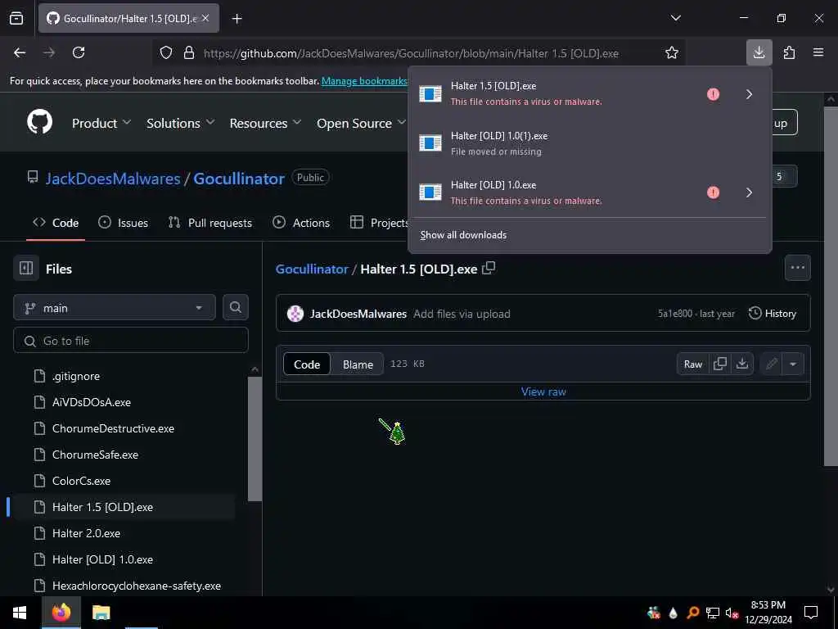Open JackDoesMalwares commit author link
Viewport: 838px width, 629px height.
coord(358,314)
